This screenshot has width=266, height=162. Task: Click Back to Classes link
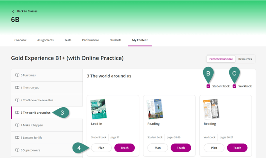(x=27, y=11)
